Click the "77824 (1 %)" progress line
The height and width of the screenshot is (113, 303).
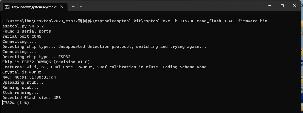[16, 103]
